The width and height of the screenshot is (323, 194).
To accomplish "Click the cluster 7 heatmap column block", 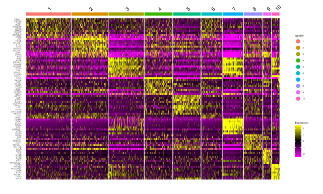I will 233,99.
